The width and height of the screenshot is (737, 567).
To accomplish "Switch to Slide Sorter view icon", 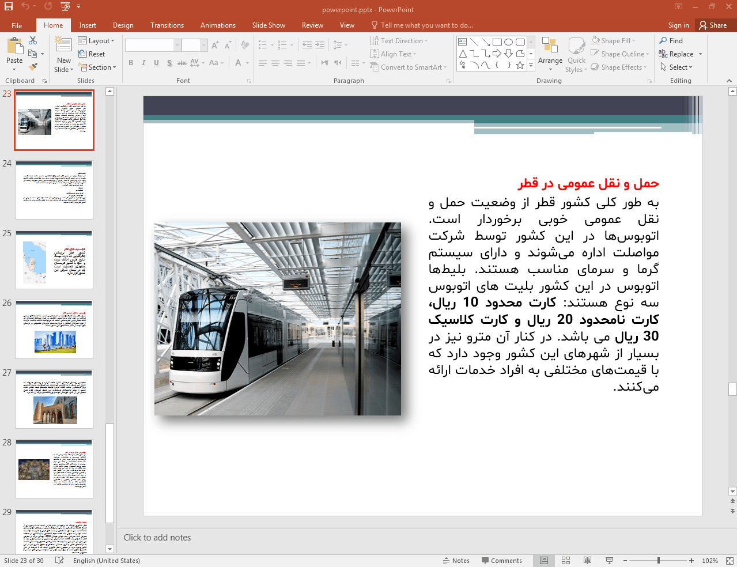I will pyautogui.click(x=566, y=561).
